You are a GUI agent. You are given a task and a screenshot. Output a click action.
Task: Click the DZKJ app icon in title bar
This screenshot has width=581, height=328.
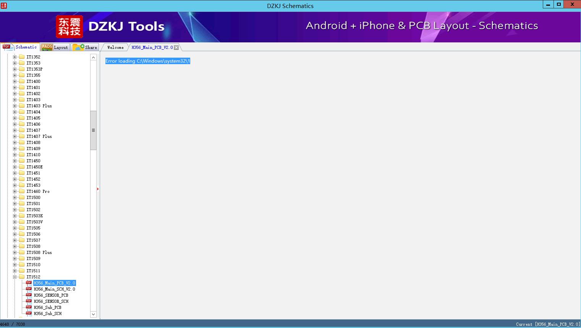coord(4,5)
